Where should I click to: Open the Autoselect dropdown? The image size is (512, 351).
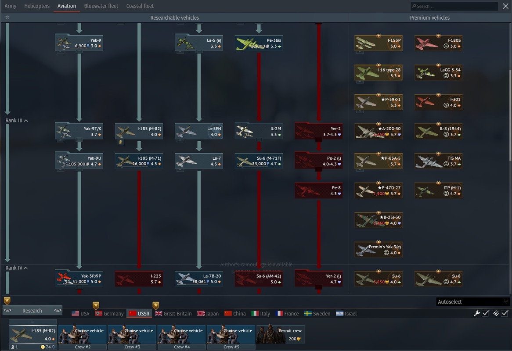point(473,302)
